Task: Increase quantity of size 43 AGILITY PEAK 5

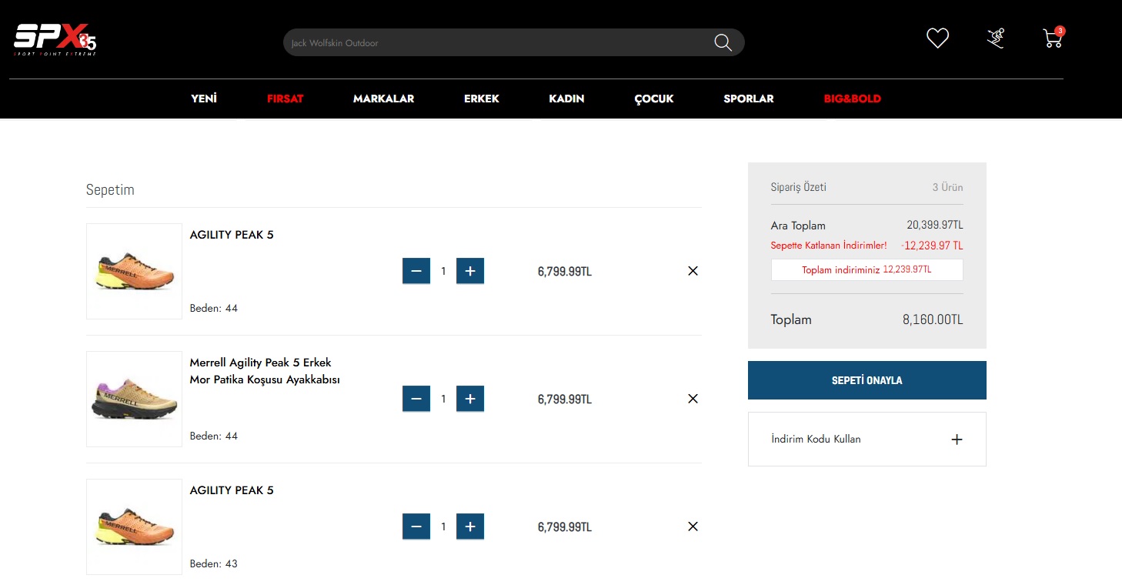Action: click(470, 526)
